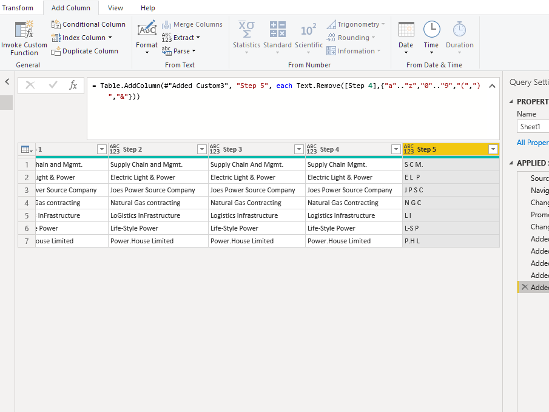Click the Time clock icon
Image resolution: width=549 pixels, height=412 pixels.
tap(431, 30)
